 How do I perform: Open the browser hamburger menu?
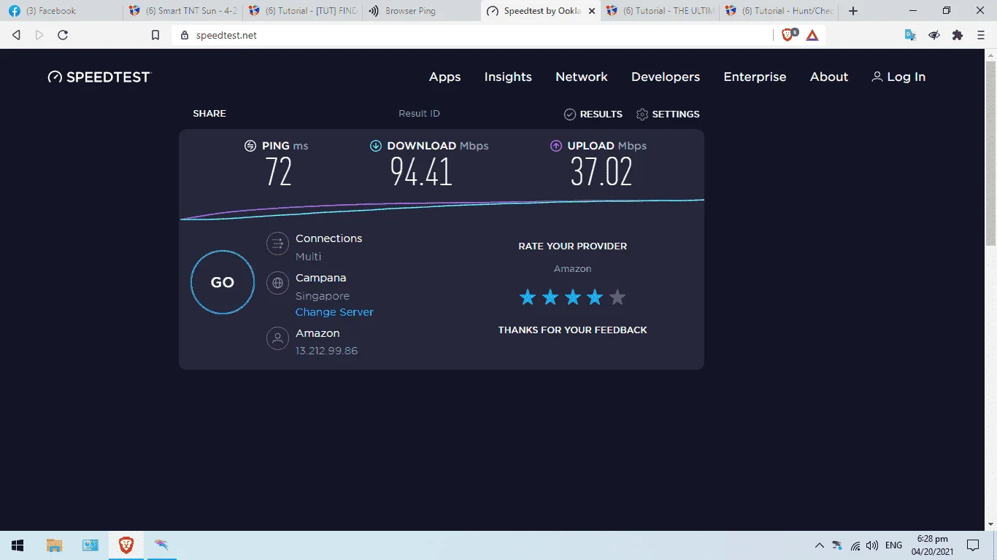[x=981, y=35]
